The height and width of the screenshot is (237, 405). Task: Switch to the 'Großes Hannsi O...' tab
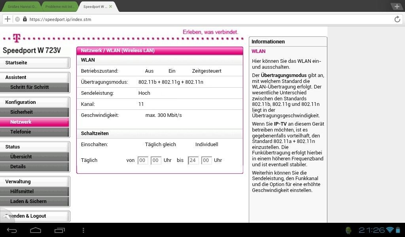pyautogui.click(x=22, y=7)
